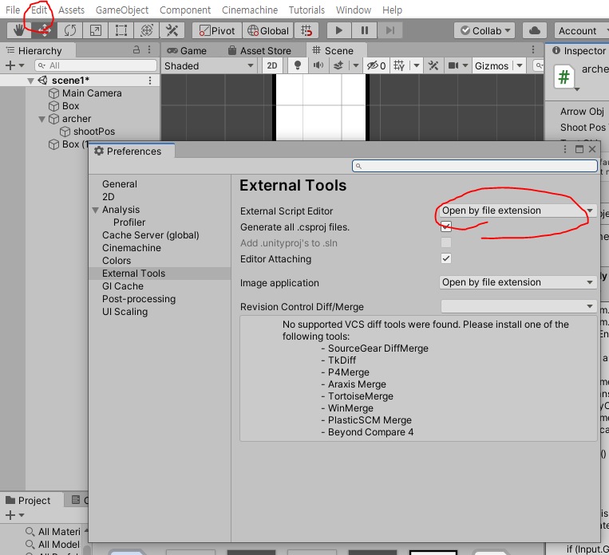
Task: Select GI Cache preferences
Action: [123, 286]
